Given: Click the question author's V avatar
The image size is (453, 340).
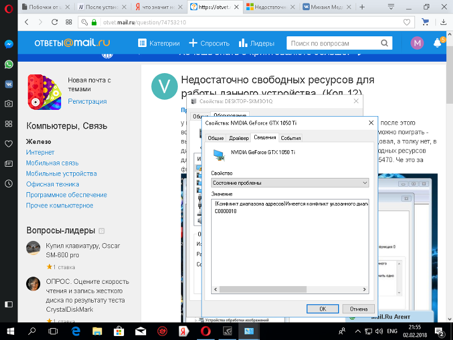Looking at the screenshot, I should tap(164, 87).
